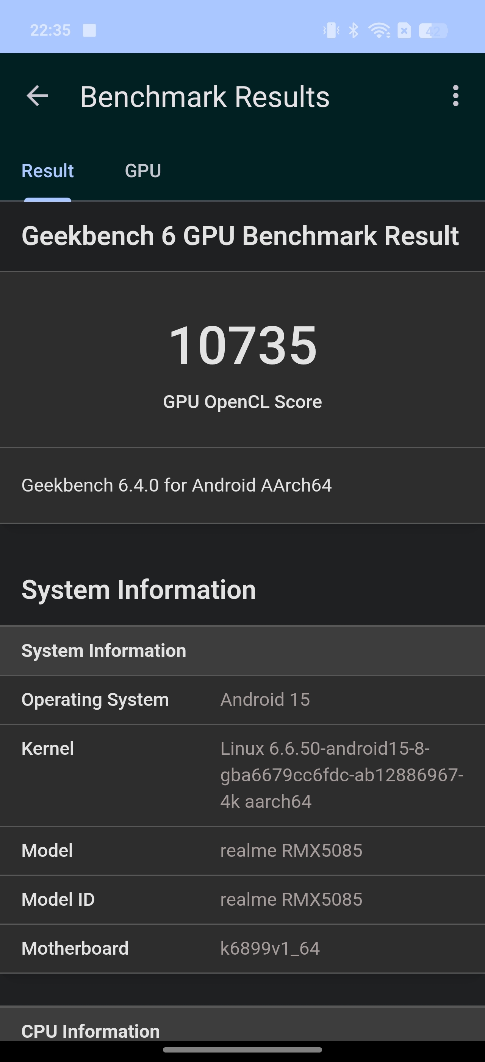The image size is (485, 1062).
Task: Tap the square notification icon beside clock
Action: (89, 30)
